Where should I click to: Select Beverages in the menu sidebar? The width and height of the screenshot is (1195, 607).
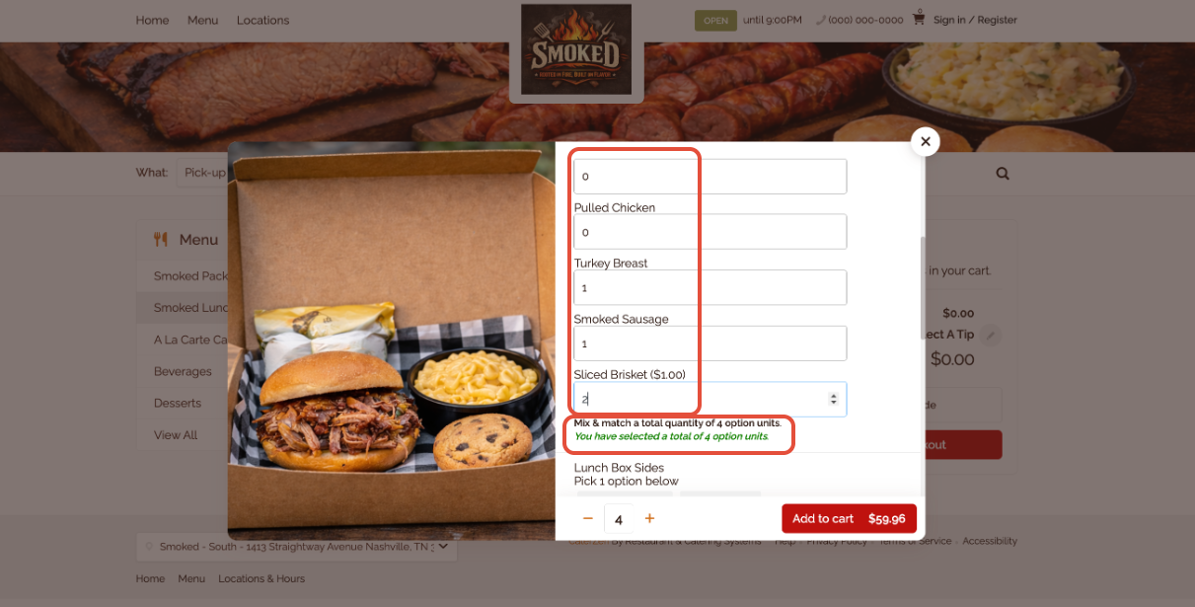pos(183,371)
